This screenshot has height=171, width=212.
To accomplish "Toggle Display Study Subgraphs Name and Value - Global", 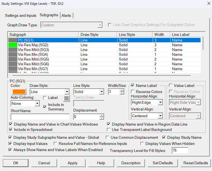I will click(x=10, y=137).
